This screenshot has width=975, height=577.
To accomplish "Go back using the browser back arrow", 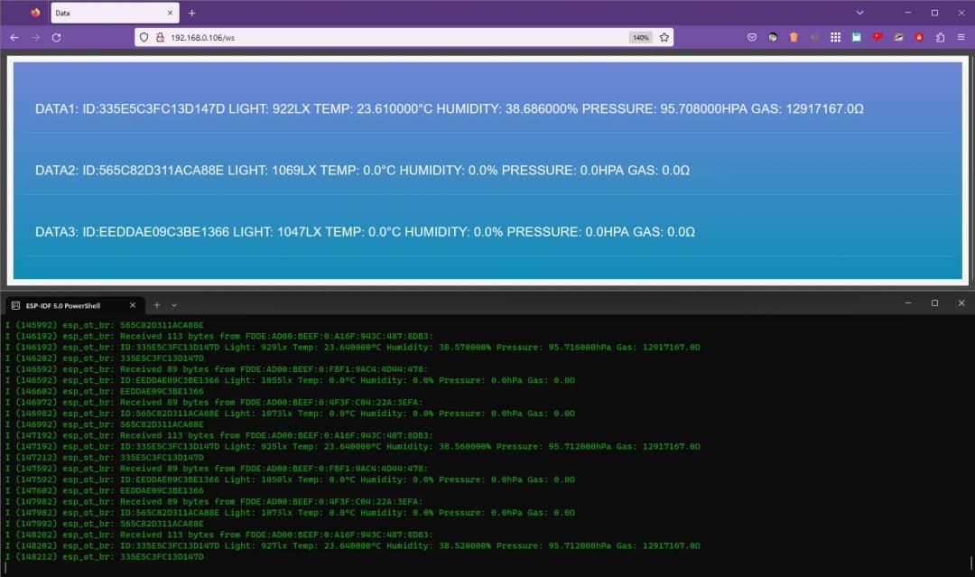I will coord(14,37).
